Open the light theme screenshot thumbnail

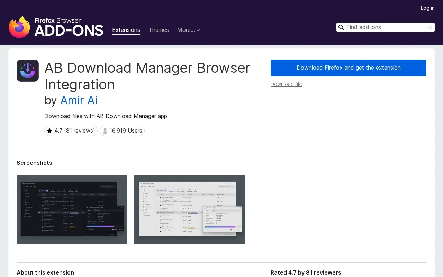[190, 210]
